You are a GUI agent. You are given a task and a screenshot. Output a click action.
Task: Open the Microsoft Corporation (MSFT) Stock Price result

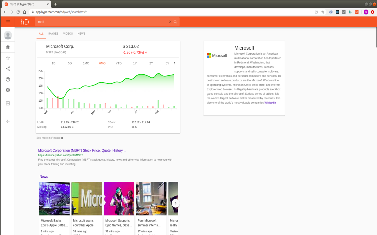click(82, 150)
